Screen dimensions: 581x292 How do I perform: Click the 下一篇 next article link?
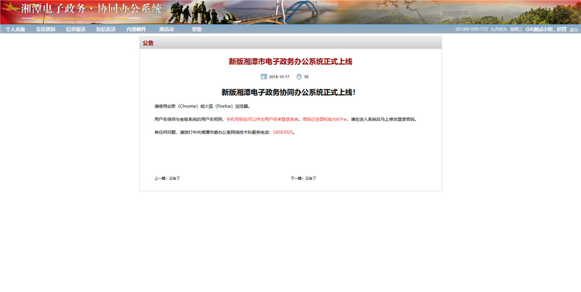coord(303,178)
